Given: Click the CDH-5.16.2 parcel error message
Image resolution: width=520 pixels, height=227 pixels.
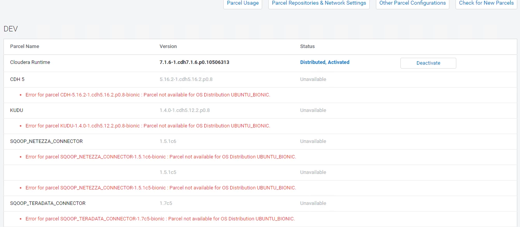Looking at the screenshot, I should [148, 95].
